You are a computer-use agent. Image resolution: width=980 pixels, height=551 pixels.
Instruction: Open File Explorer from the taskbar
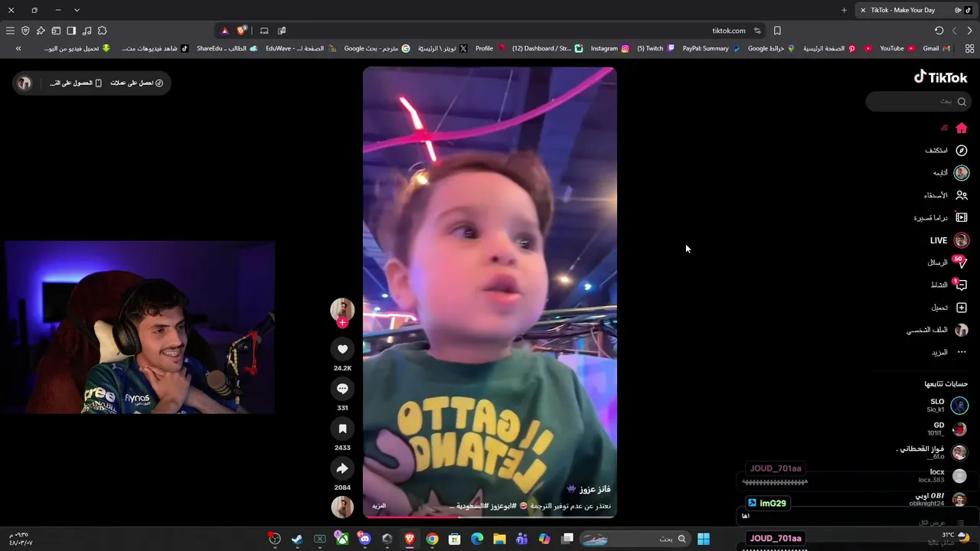click(x=499, y=539)
